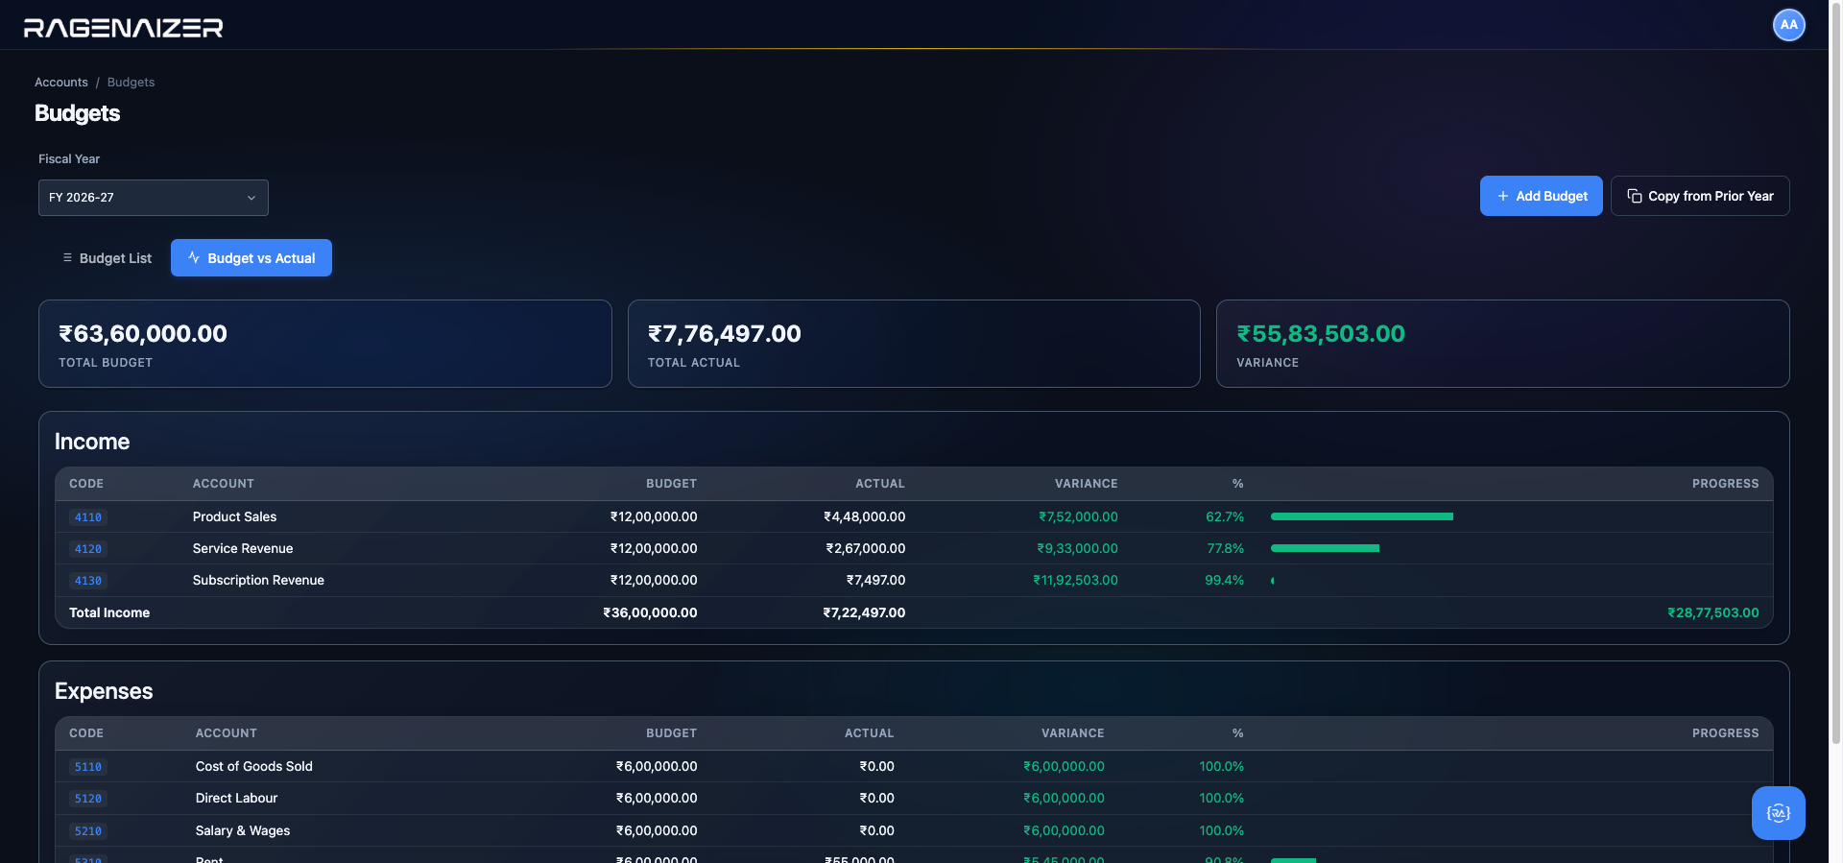Screen dimensions: 1843x863
Task: Click Subscription Revenue variance ₹11,92,503.00
Action: pos(1075,580)
